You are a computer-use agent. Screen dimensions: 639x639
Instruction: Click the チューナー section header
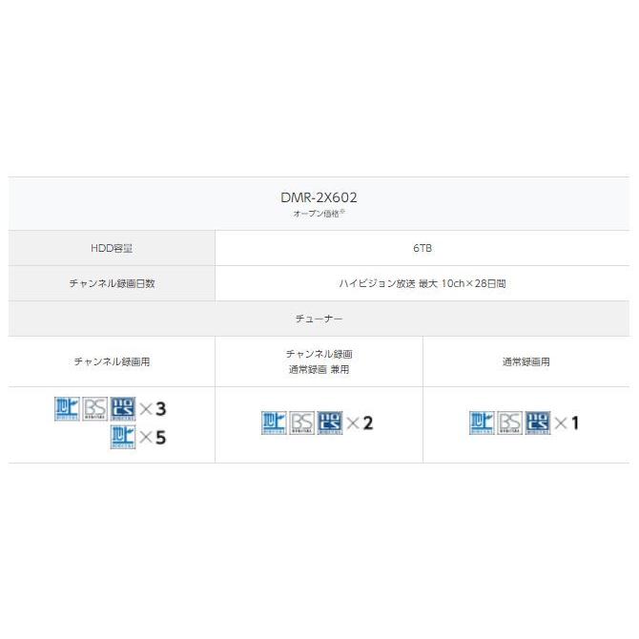[319, 319]
